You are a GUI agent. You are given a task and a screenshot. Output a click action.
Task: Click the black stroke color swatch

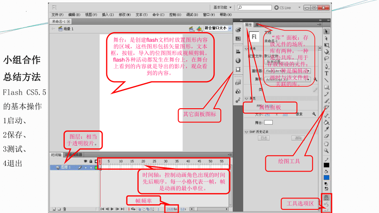326,165
